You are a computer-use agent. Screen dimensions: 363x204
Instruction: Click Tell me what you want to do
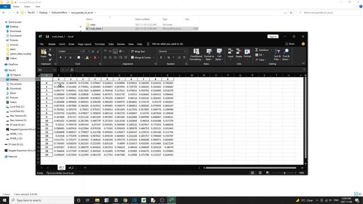167,44
